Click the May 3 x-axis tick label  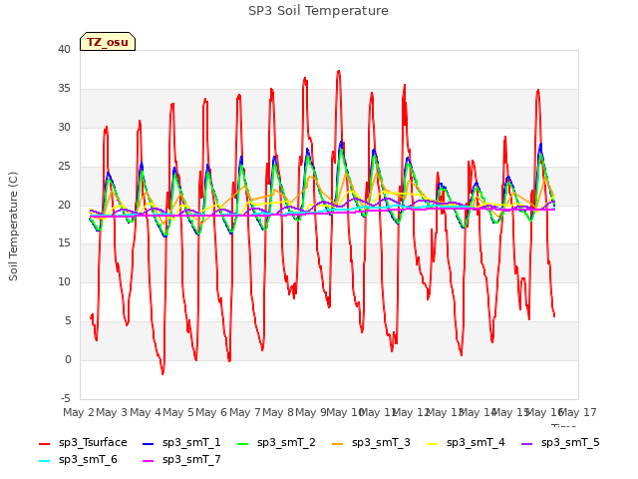coord(112,412)
